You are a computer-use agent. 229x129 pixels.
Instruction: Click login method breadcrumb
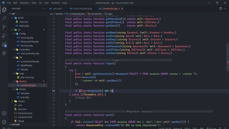click(x=110, y=14)
